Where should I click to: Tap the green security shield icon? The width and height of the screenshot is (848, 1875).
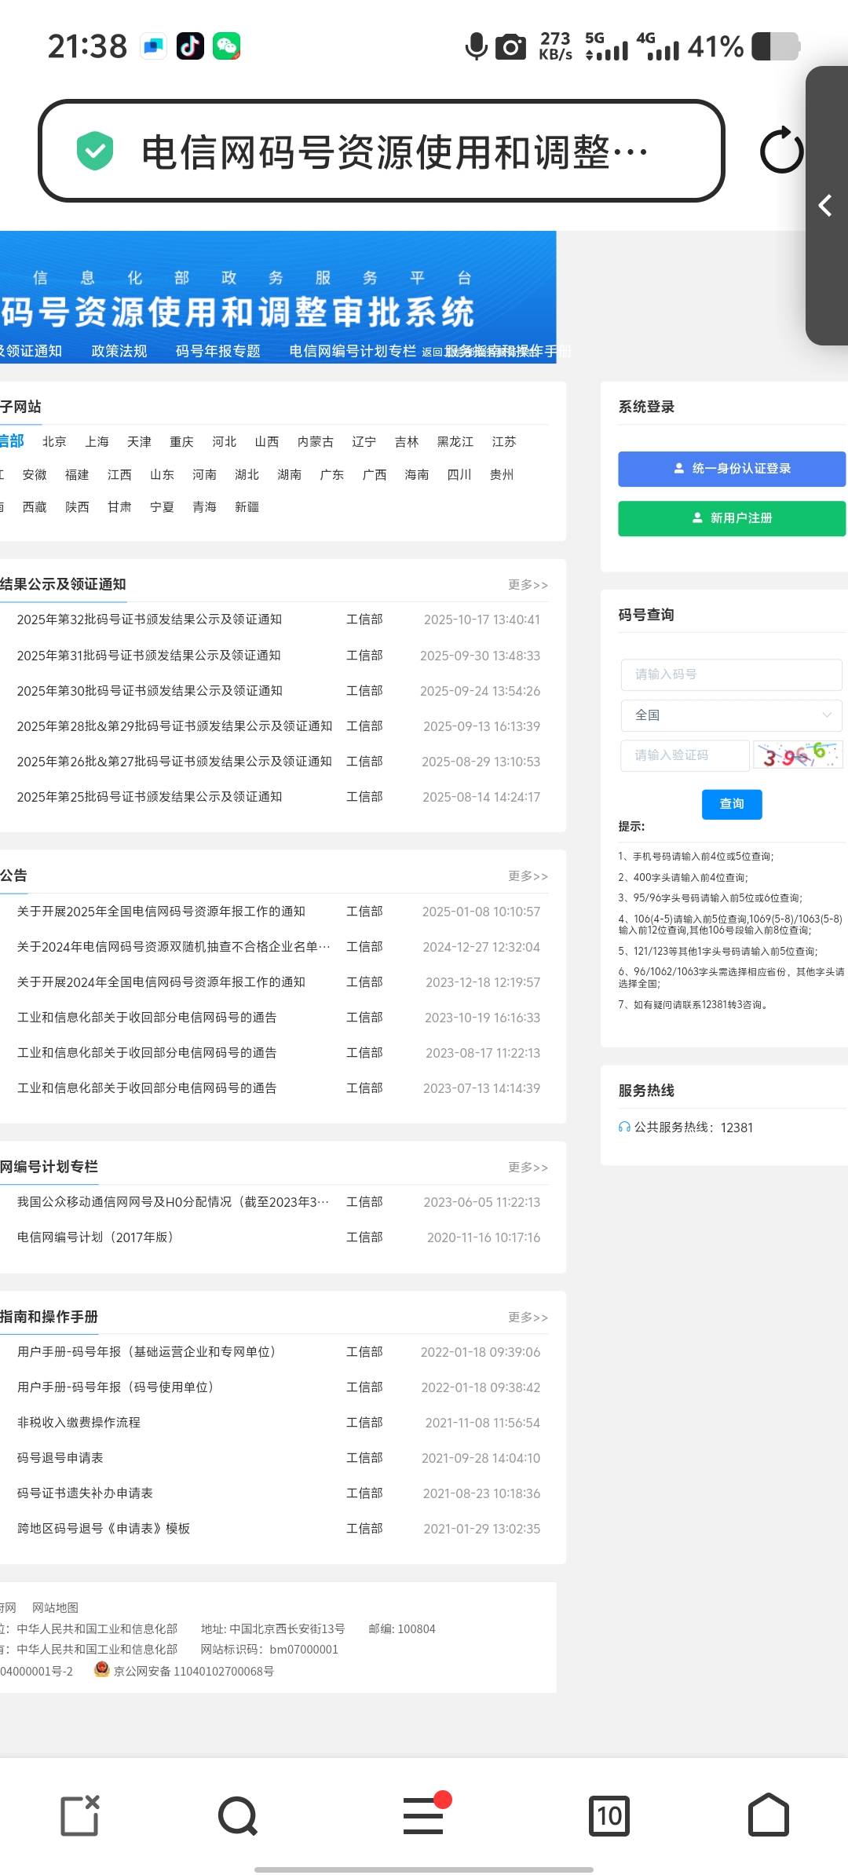click(x=95, y=151)
